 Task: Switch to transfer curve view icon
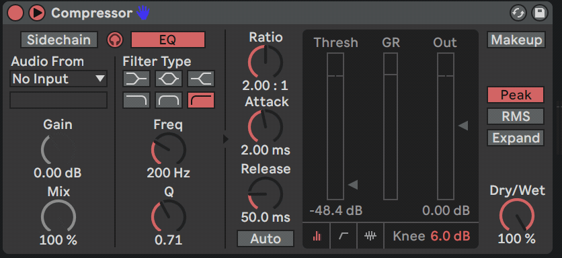[344, 235]
